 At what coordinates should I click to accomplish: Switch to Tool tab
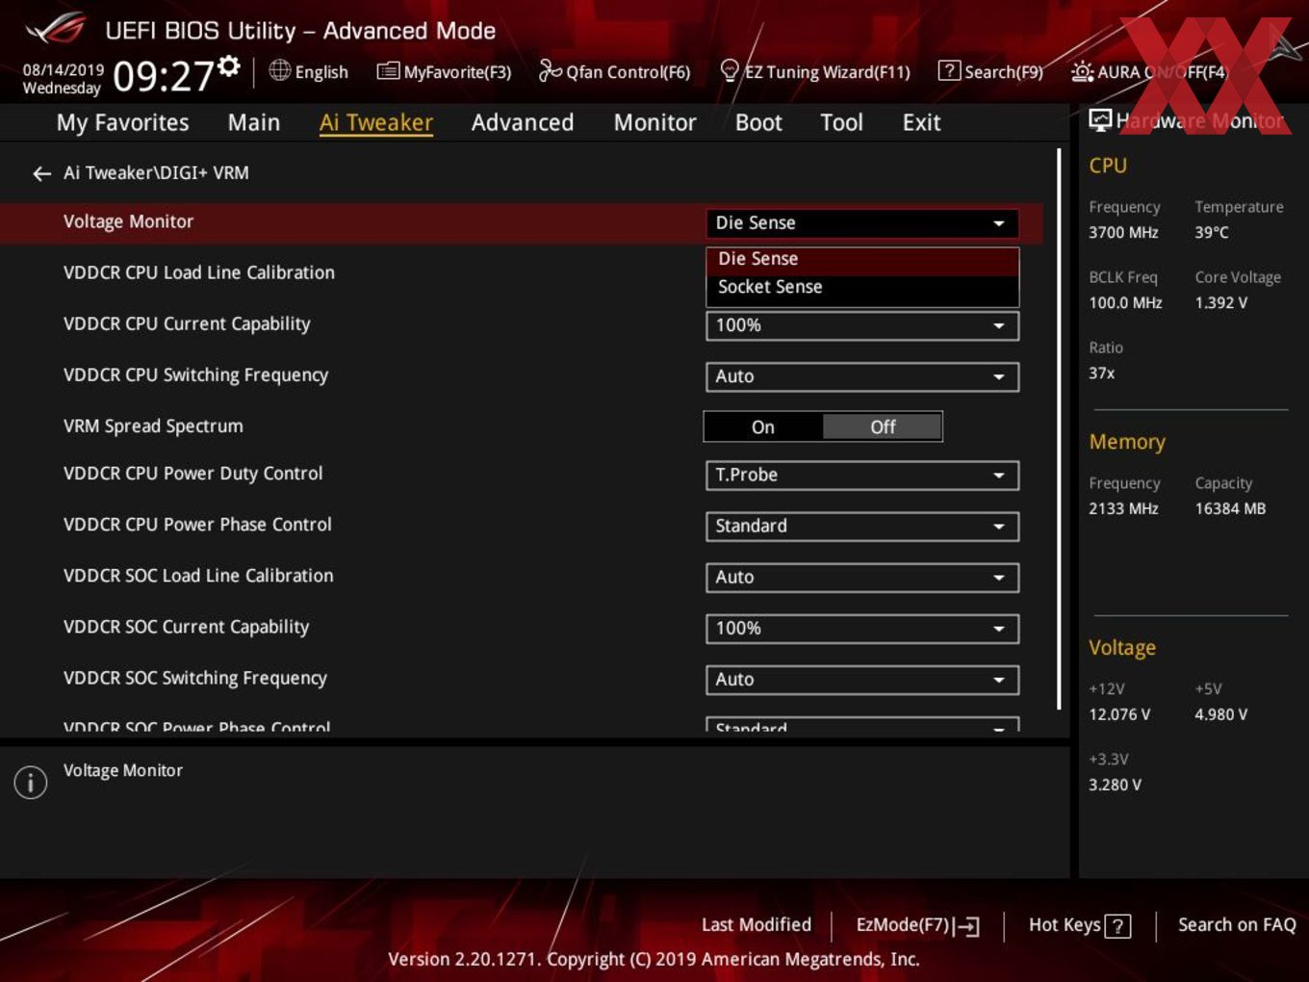(841, 123)
